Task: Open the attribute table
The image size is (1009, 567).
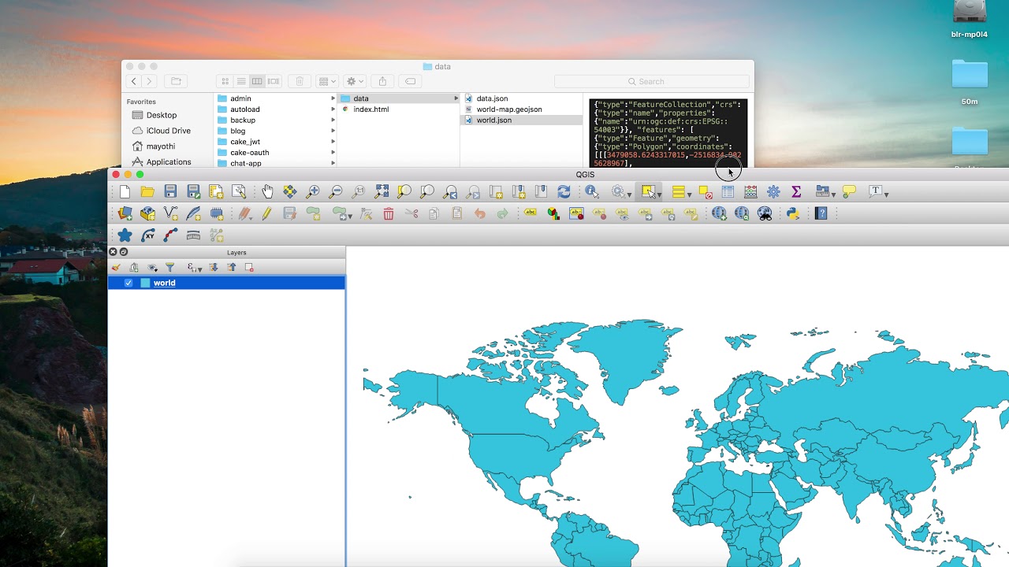Action: [x=728, y=191]
